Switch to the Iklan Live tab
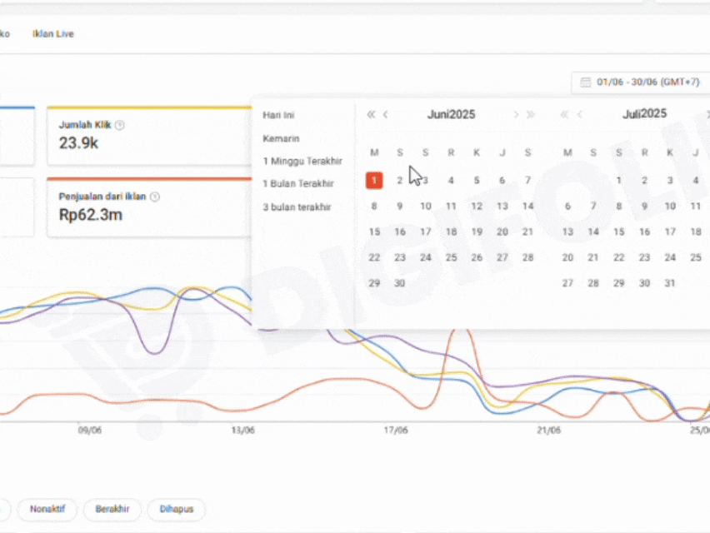This screenshot has width=710, height=533. coord(53,34)
